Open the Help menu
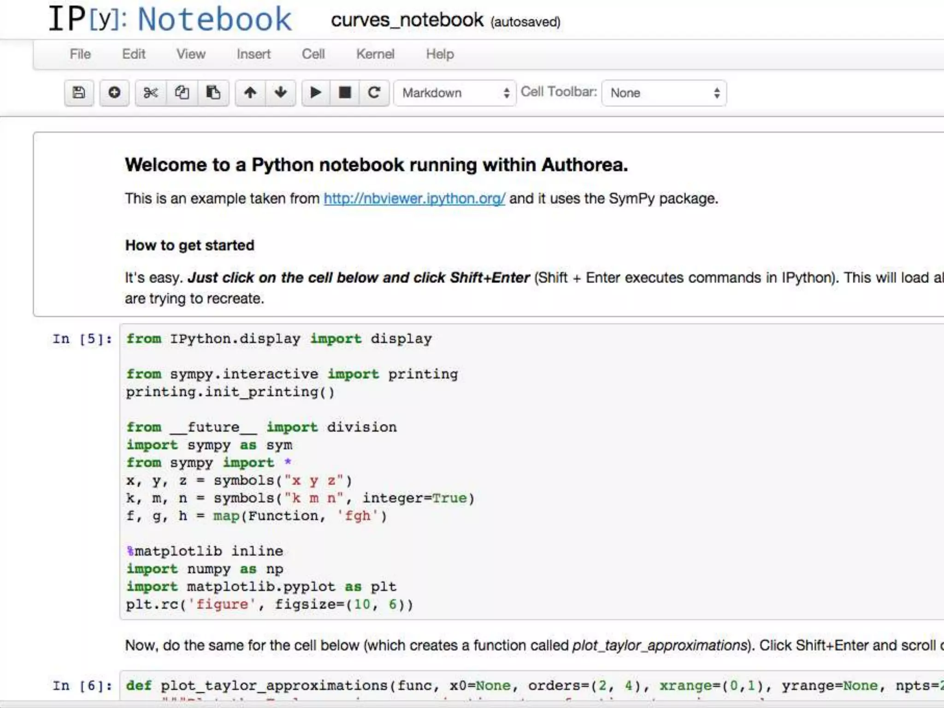The image size is (944, 708). click(440, 54)
